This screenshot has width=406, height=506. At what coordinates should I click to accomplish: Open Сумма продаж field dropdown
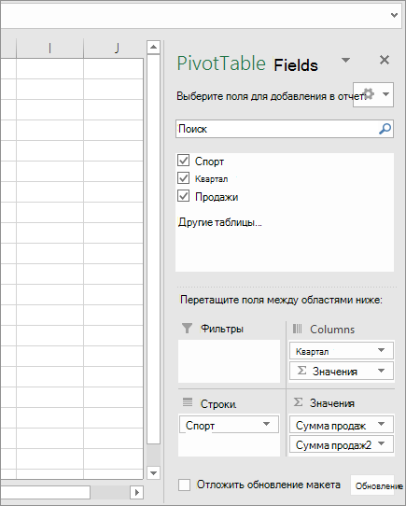click(381, 424)
